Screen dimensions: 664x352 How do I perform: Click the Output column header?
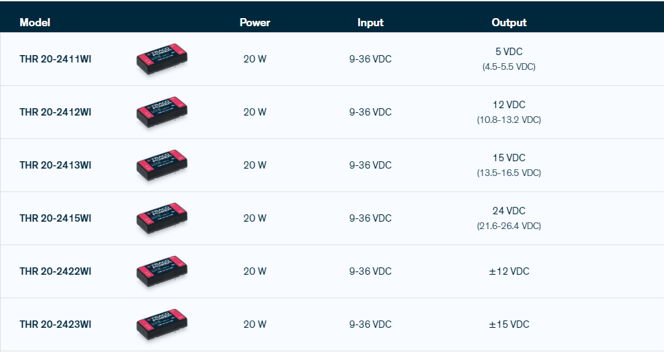click(509, 23)
